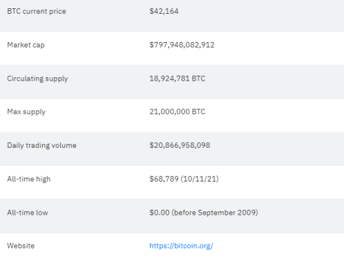344x265 pixels.
Task: Click empty area of Market cap row
Action: [x=276, y=48]
